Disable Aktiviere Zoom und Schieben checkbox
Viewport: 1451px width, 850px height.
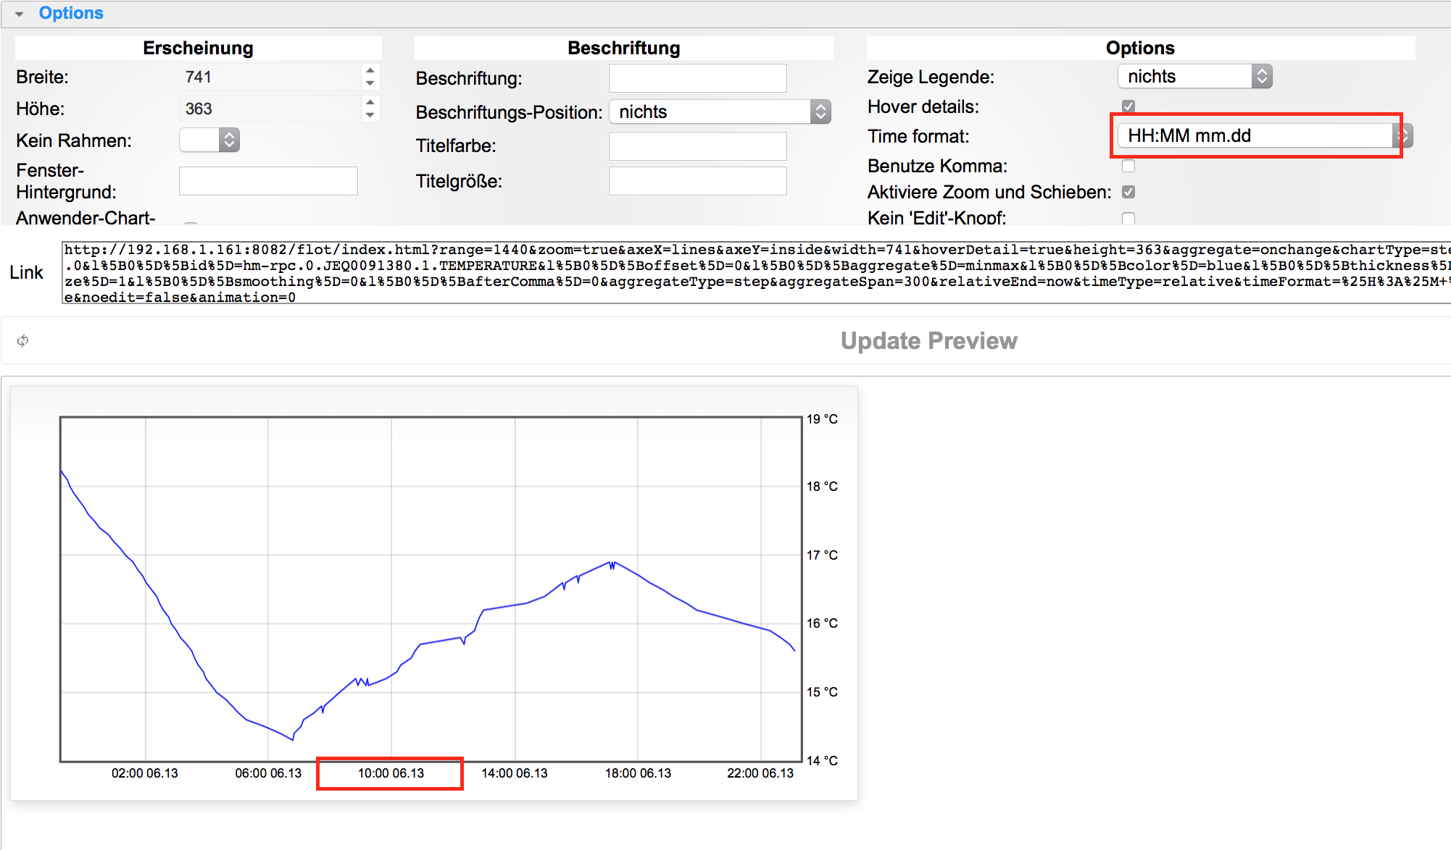tap(1128, 192)
